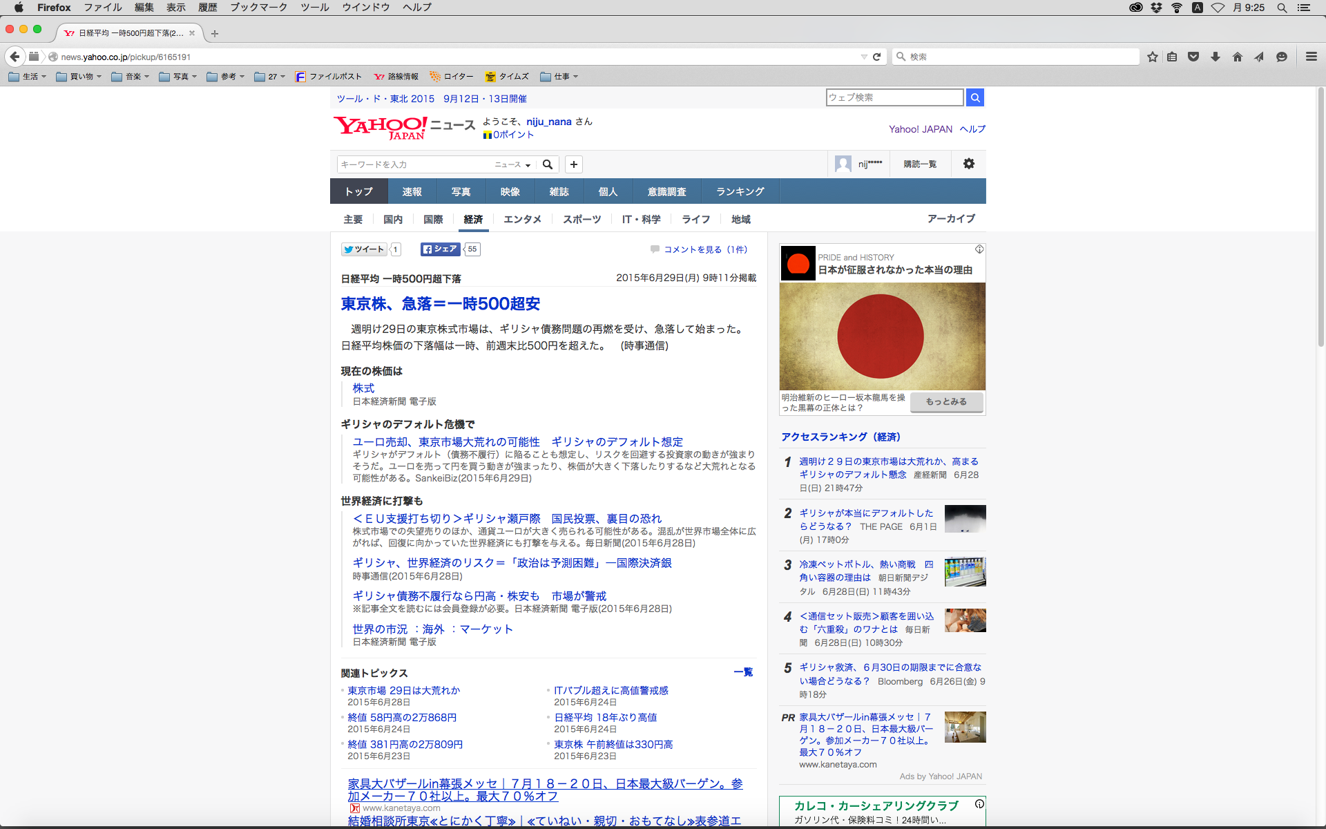Click the Pocket save icon in toolbar
Viewport: 1326px width, 829px height.
pos(1193,57)
